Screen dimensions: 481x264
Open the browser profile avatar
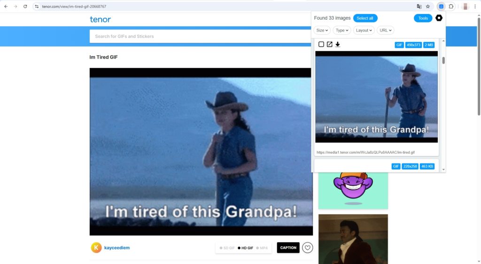pos(465,7)
